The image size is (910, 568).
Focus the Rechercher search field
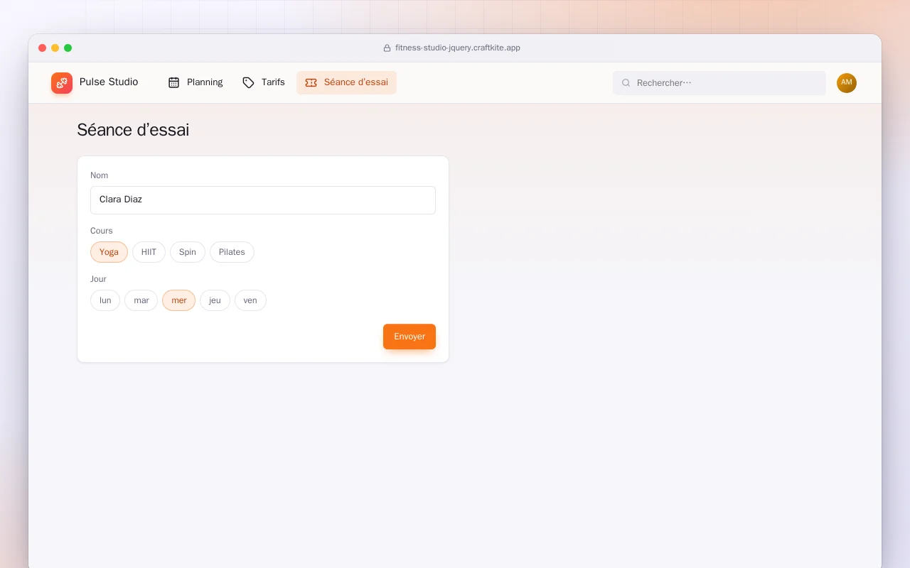[x=719, y=83]
